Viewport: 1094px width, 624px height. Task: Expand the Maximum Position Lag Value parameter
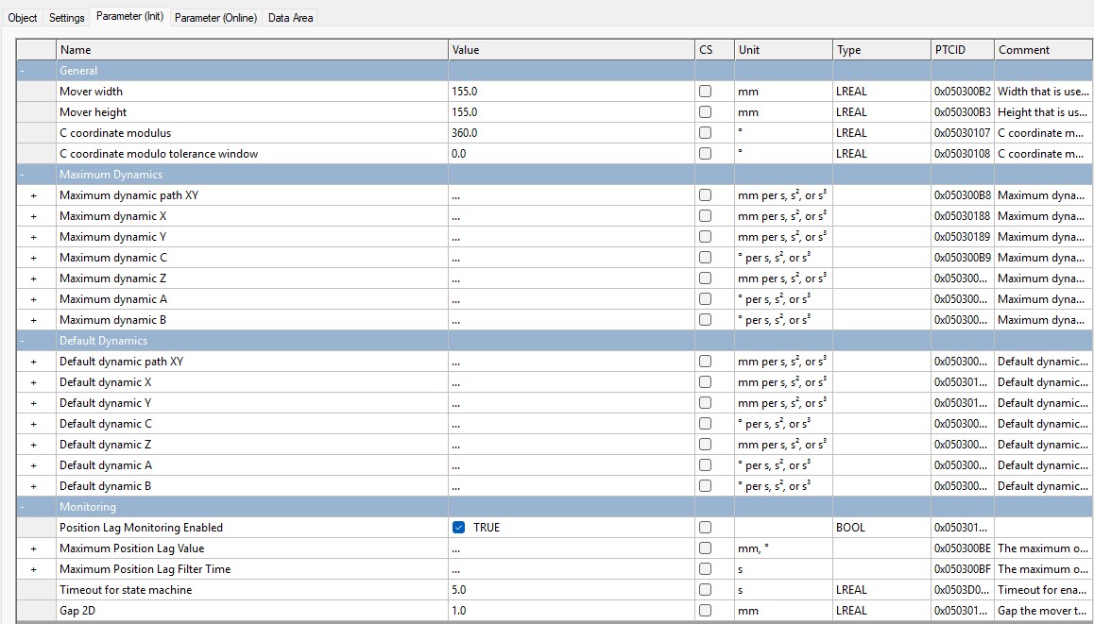pos(34,548)
